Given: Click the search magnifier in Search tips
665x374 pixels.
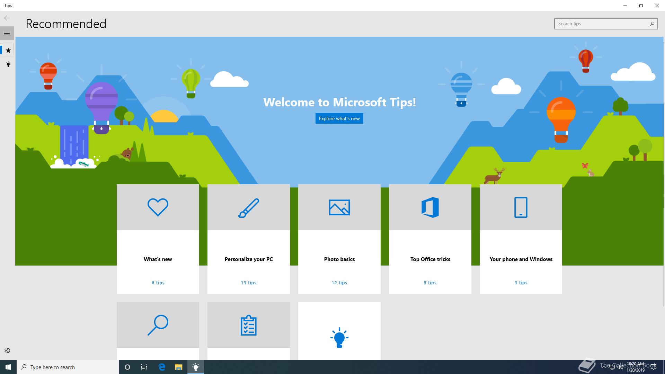Looking at the screenshot, I should pyautogui.click(x=652, y=24).
